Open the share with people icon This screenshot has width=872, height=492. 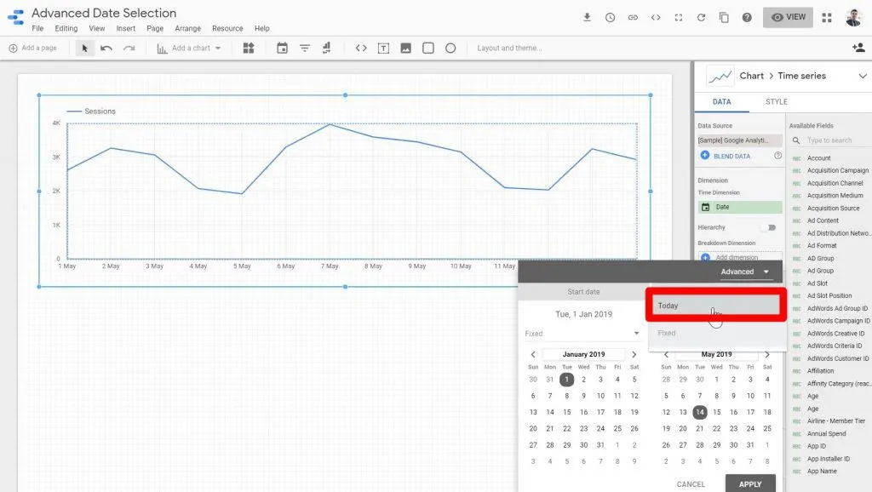coord(858,49)
